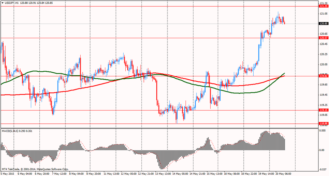The width and height of the screenshot is (329, 176).
Task: Click the 119.05 value on price axis
Action: [323, 115]
